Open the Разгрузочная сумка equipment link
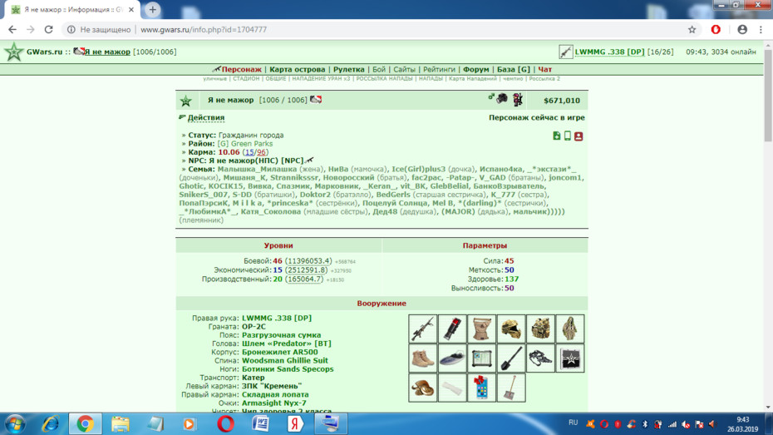Screen dimensions: 773x435 click(281, 335)
